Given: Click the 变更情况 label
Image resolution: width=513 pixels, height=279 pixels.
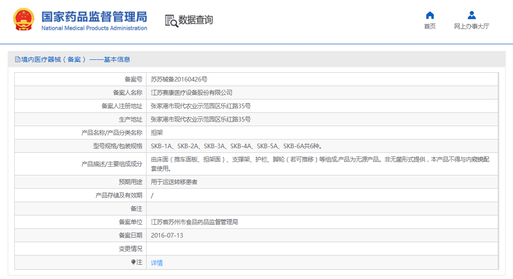Looking at the screenshot, I should tap(130, 249).
